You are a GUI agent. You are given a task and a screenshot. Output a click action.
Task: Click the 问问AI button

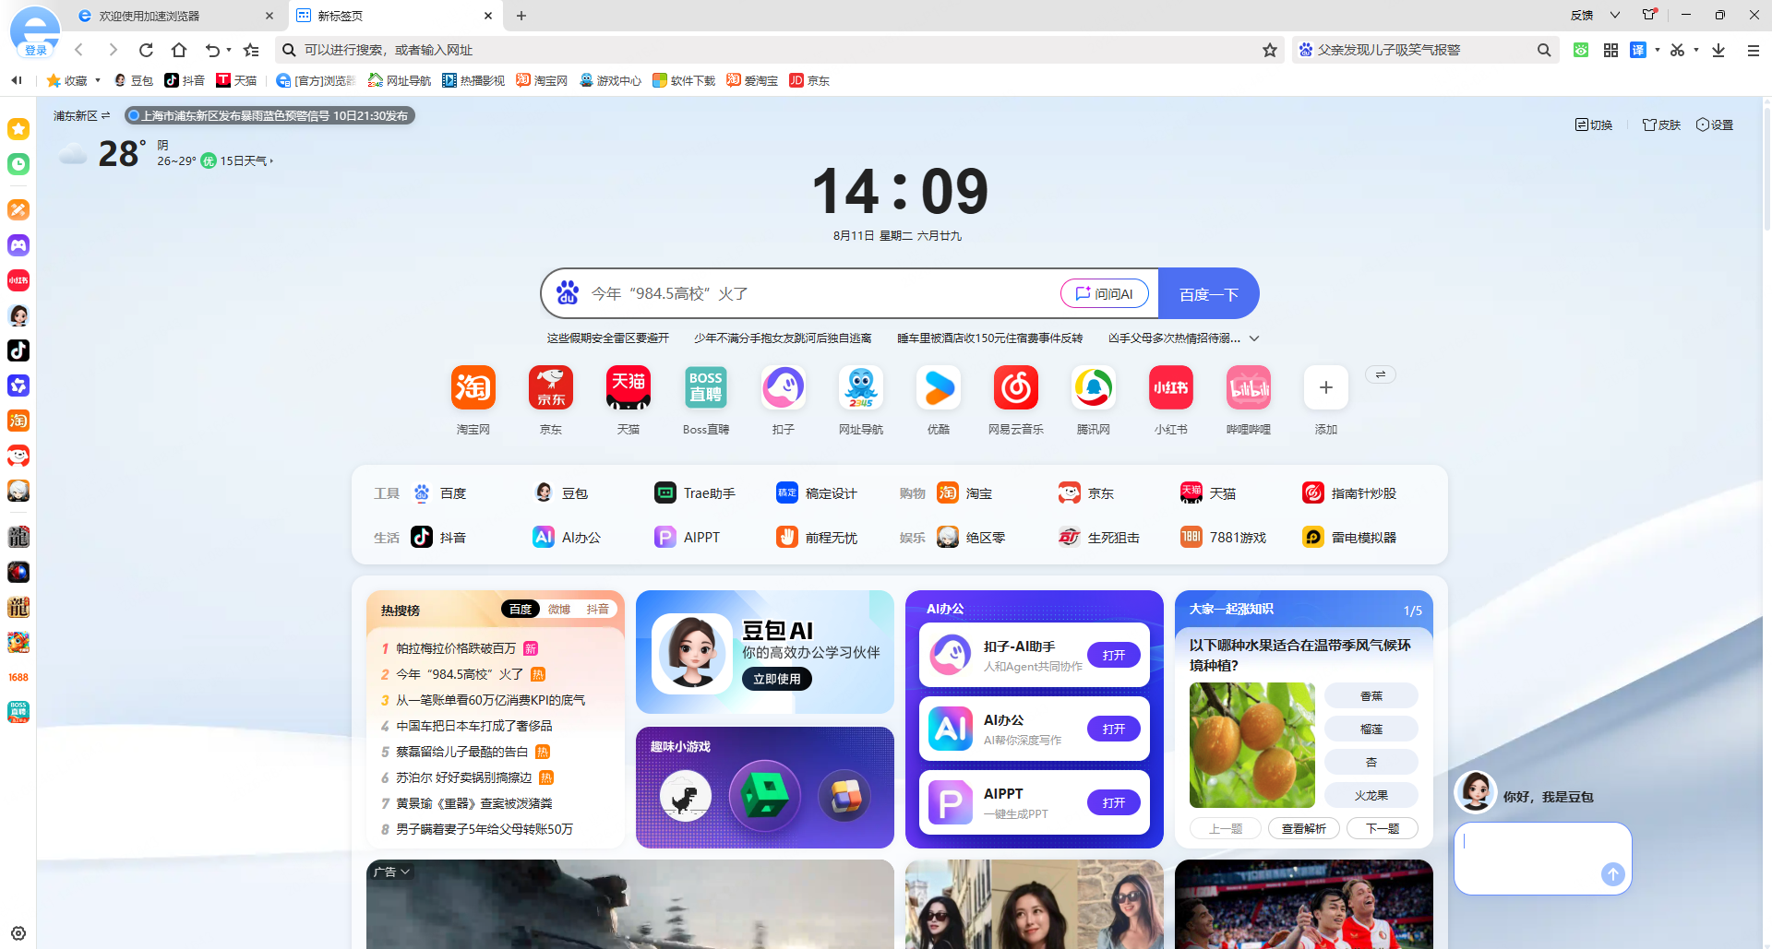(x=1105, y=293)
